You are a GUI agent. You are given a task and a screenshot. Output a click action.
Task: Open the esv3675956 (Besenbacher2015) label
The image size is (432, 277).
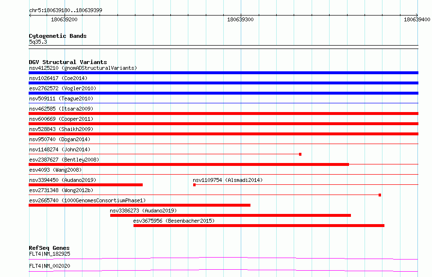pos(174,221)
